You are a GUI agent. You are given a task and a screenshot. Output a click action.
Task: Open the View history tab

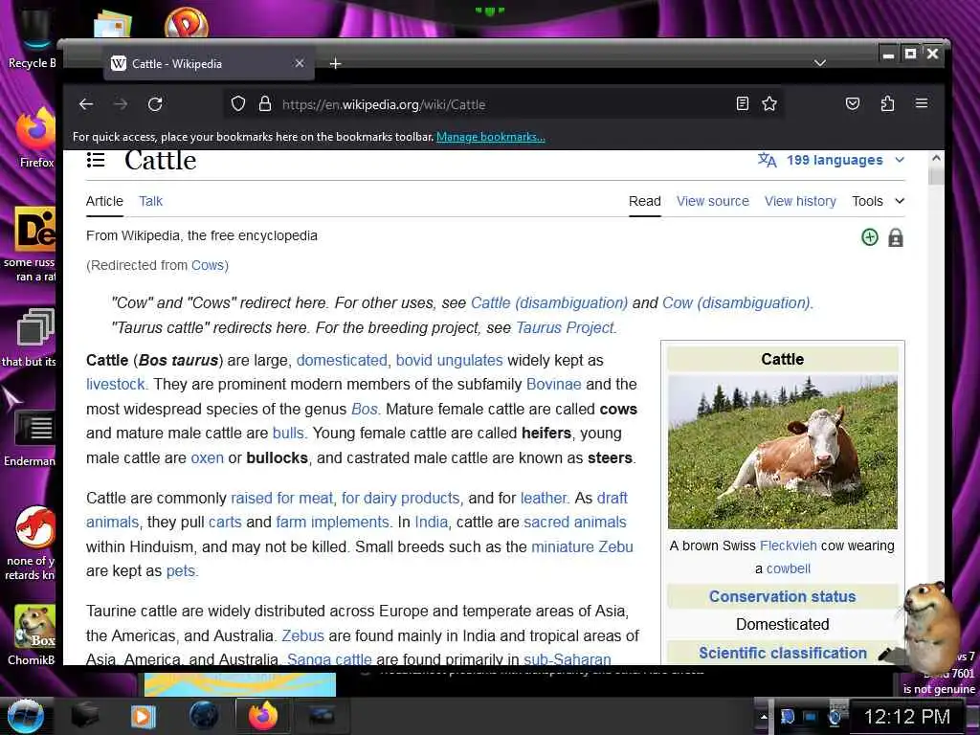[800, 201]
